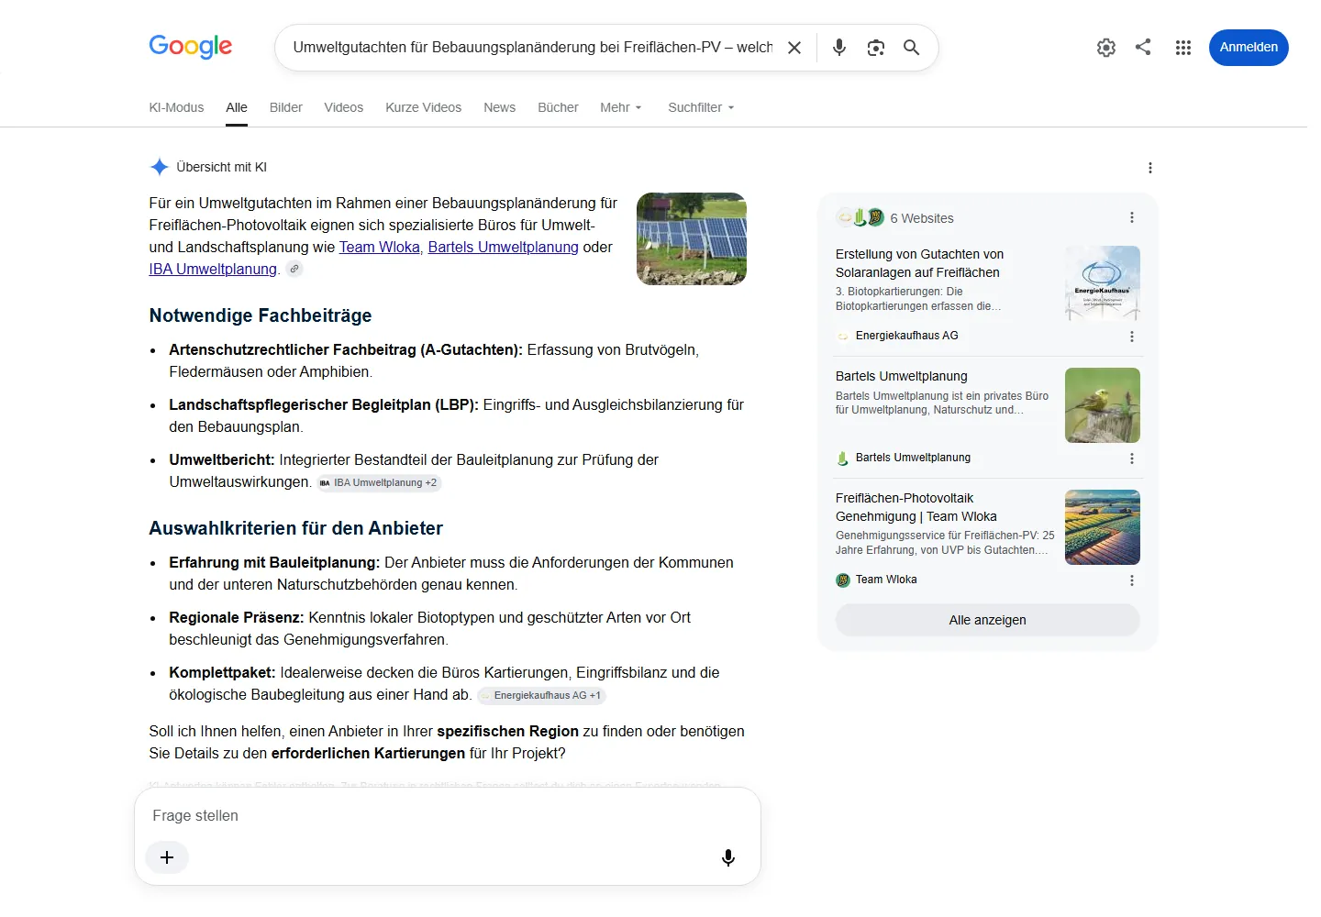The image size is (1321, 917).
Task: Click microphone icon in Frage stellen box
Action: (728, 857)
